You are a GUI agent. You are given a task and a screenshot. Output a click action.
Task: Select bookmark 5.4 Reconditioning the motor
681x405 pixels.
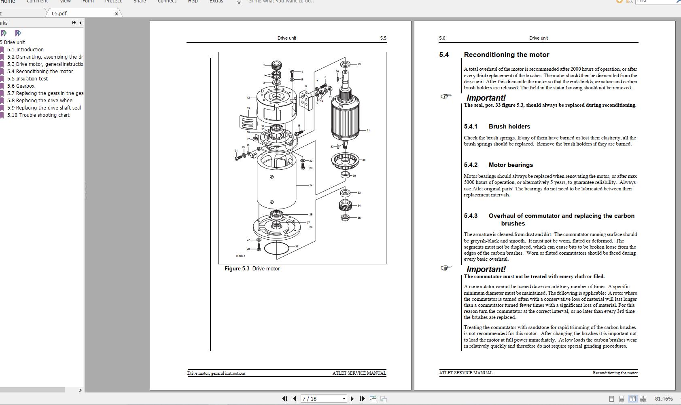pyautogui.click(x=40, y=71)
